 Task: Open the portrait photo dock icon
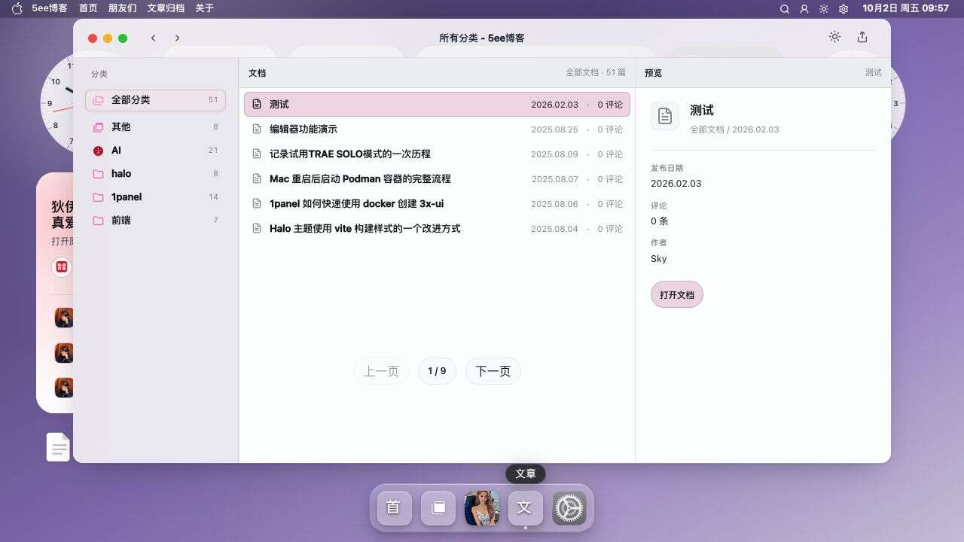click(482, 508)
